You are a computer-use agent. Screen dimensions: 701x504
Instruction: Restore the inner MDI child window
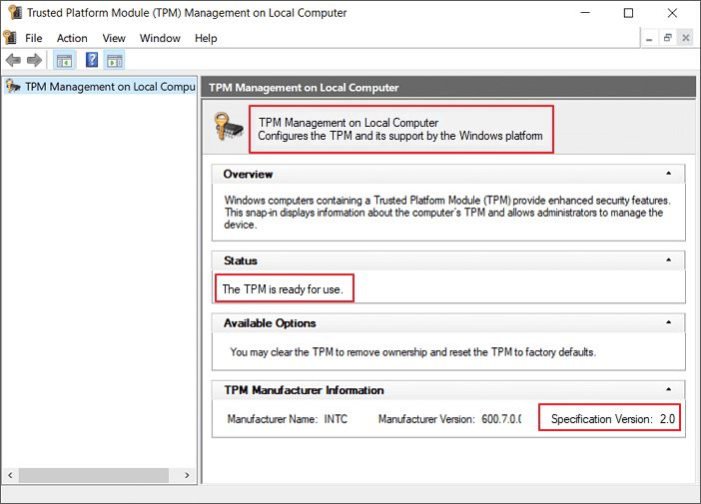[668, 38]
